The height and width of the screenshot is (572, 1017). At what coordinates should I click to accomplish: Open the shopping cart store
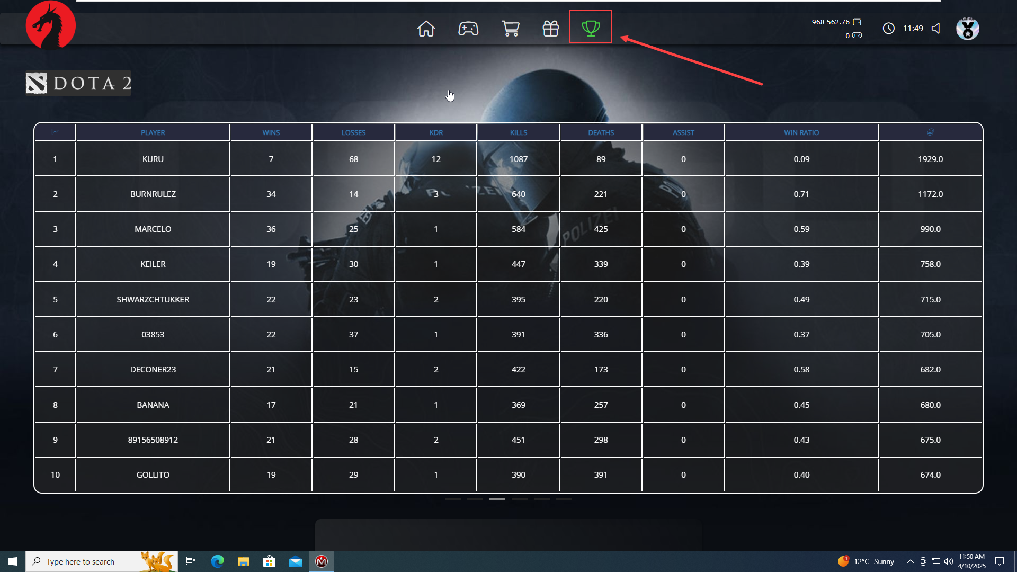pos(510,28)
